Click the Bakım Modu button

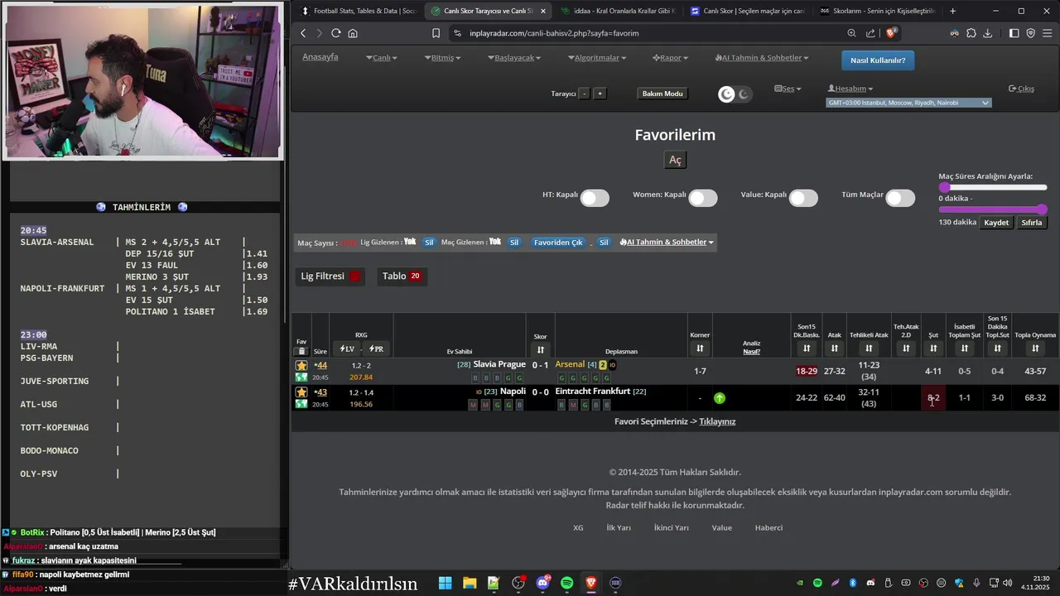(x=662, y=94)
